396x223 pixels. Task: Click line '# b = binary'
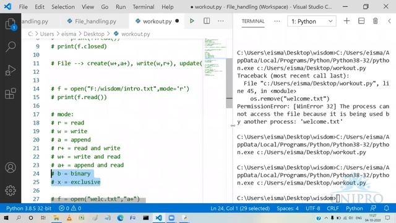point(71,173)
